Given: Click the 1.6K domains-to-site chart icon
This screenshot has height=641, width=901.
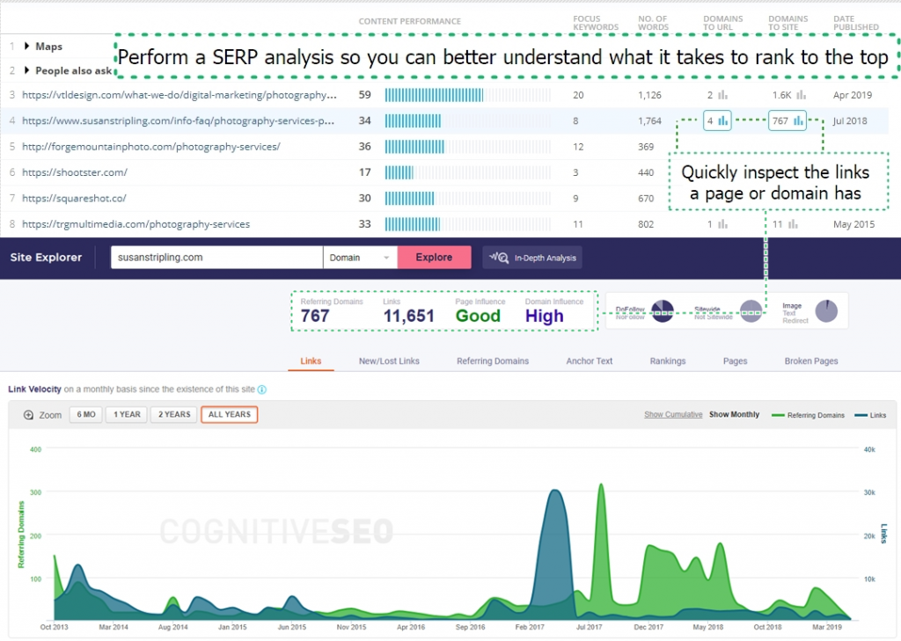Looking at the screenshot, I should tap(801, 95).
